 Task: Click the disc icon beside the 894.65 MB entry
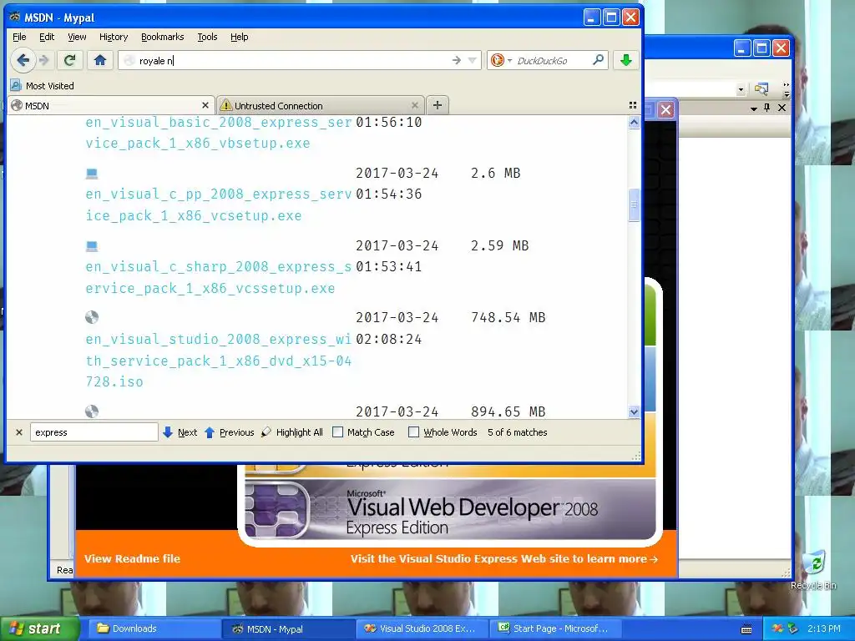point(92,411)
